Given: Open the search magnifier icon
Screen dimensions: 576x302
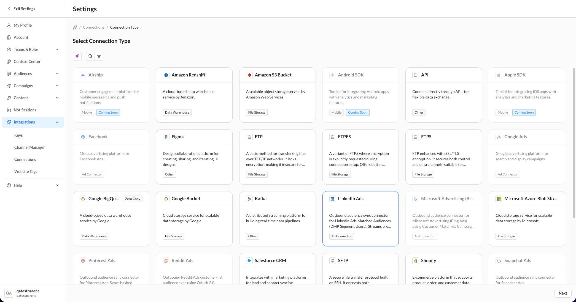Looking at the screenshot, I should tap(90, 56).
